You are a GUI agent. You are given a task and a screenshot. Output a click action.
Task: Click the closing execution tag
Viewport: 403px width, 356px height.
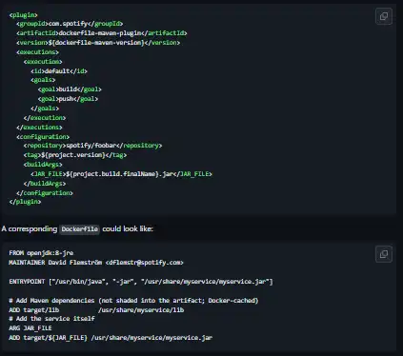tap(45, 118)
